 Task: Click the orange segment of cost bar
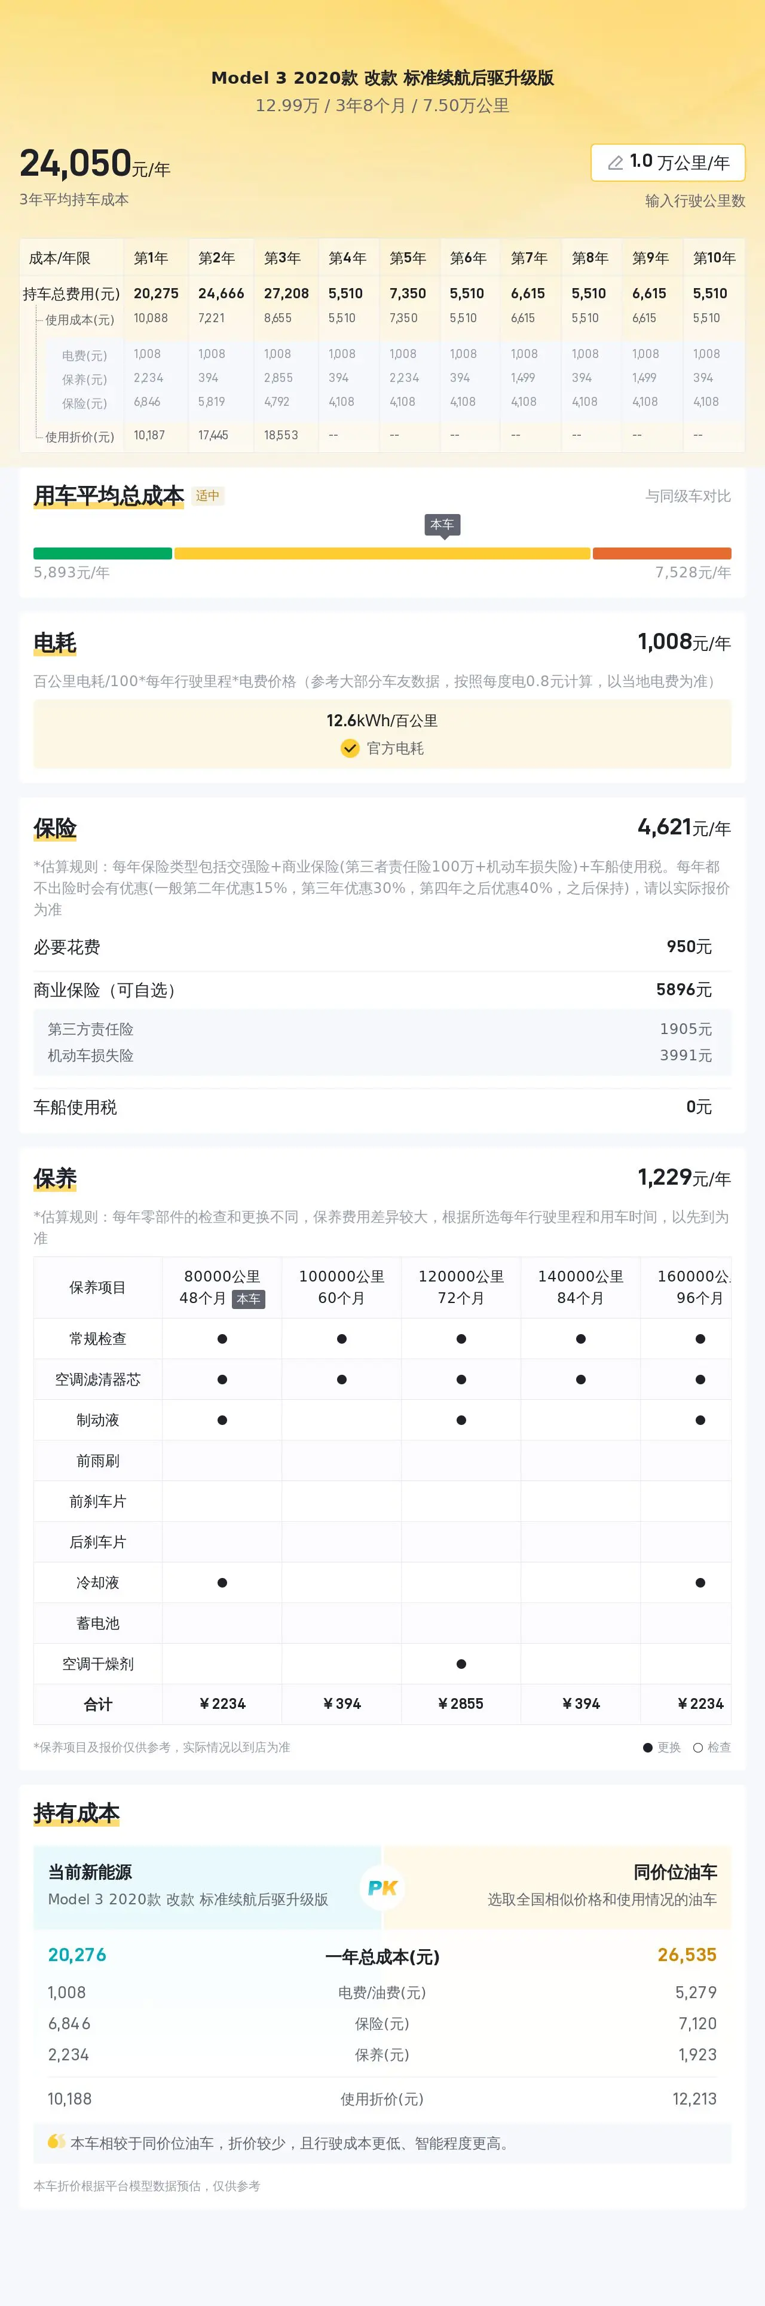pos(662,553)
